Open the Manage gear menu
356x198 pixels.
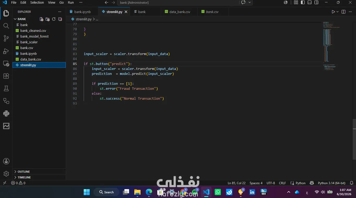click(x=6, y=173)
